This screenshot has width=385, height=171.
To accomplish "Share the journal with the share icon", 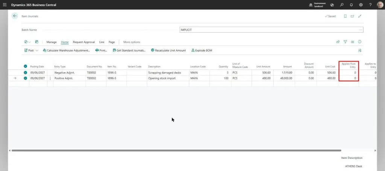I will pyautogui.click(x=338, y=42).
